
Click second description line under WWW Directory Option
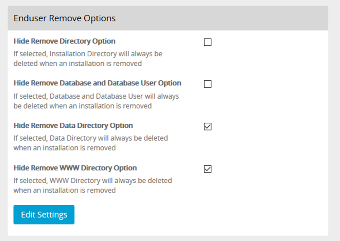65,190
